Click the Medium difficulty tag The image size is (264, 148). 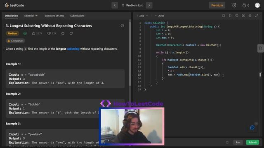click(12, 33)
